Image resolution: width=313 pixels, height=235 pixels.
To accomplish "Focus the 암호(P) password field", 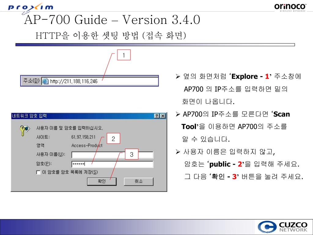I will 112,164.
